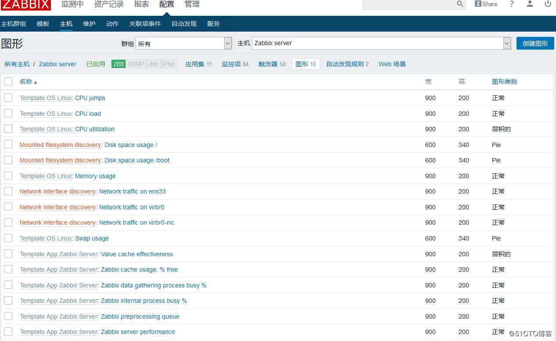Open Zabbix preprocessing queue graph
This screenshot has width=556, height=341.
coord(140,316)
